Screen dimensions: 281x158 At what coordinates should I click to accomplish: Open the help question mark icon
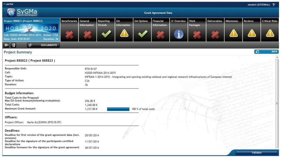(x=274, y=5)
